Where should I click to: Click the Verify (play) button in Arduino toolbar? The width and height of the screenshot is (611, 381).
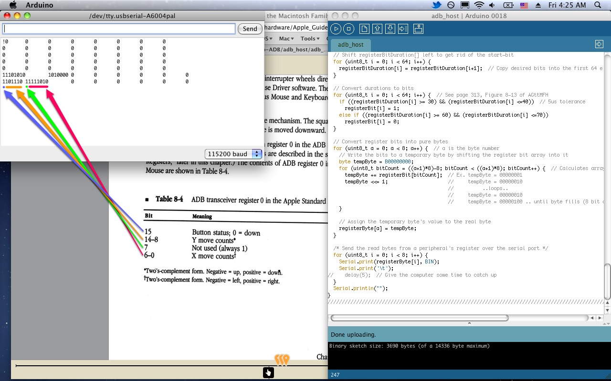[336, 29]
